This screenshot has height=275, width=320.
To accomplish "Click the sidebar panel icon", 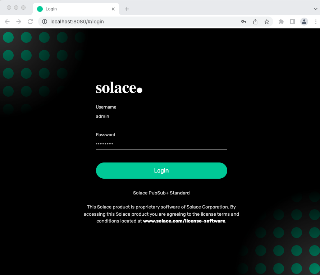I will (x=293, y=22).
